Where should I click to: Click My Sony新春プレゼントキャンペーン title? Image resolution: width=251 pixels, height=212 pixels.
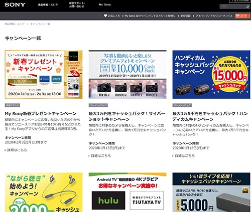coord(41,114)
